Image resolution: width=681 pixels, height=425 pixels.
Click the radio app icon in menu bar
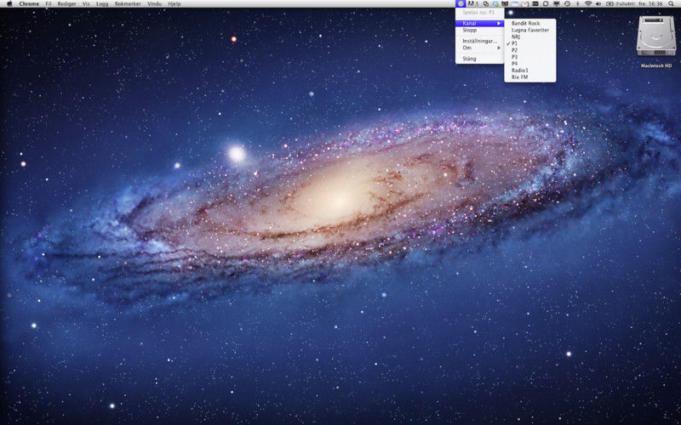click(x=461, y=3)
